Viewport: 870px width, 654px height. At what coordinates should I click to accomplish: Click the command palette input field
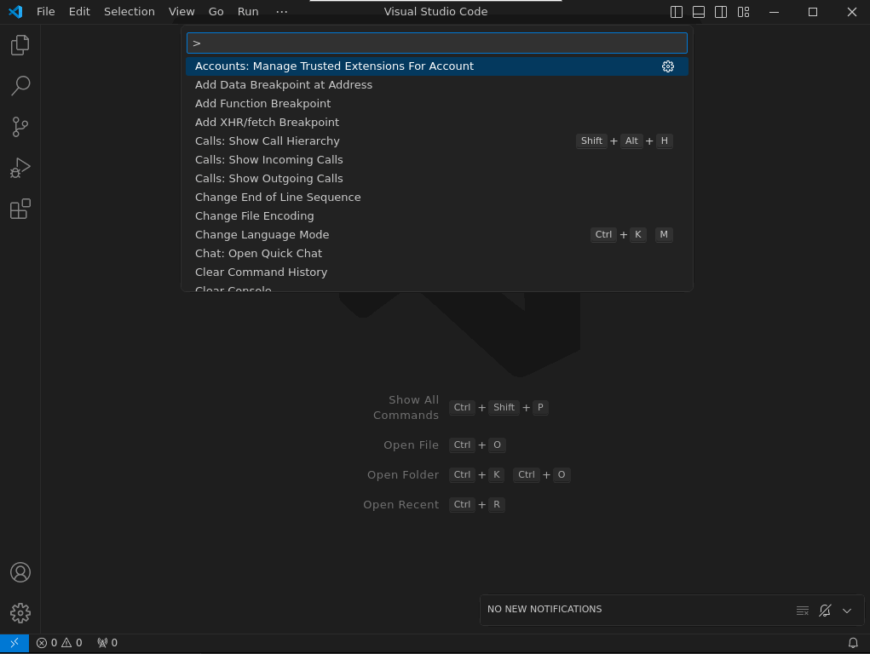point(437,43)
